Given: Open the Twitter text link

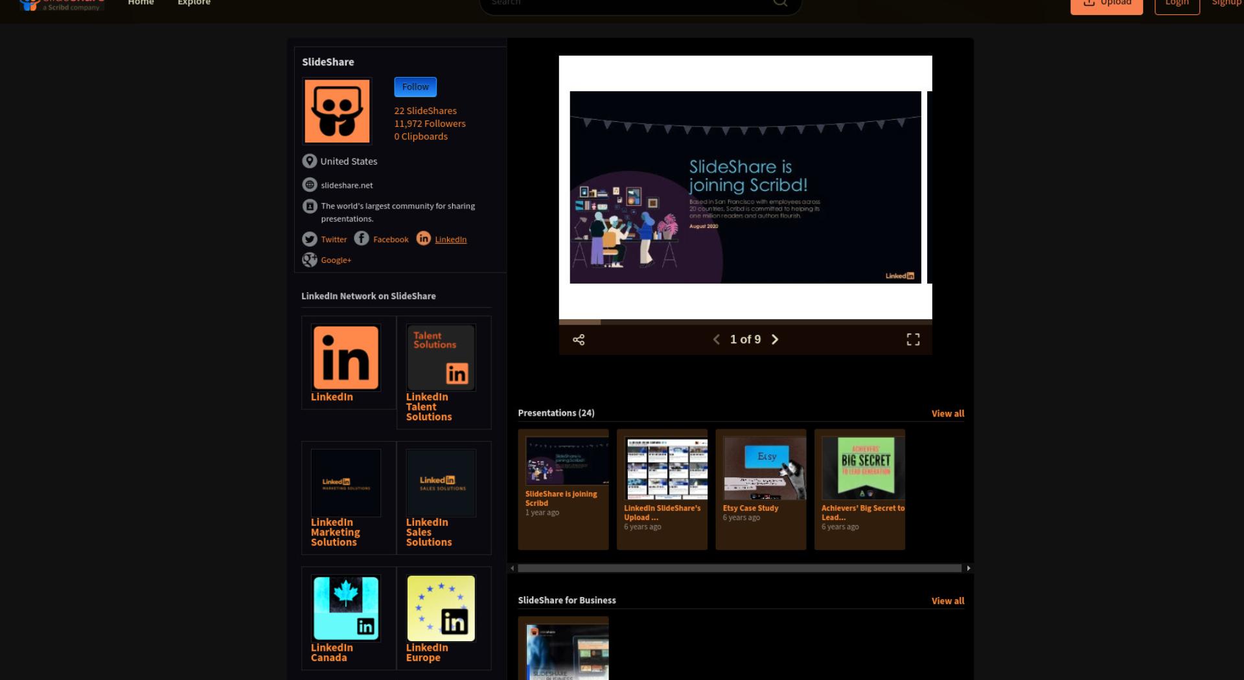Looking at the screenshot, I should tap(334, 240).
